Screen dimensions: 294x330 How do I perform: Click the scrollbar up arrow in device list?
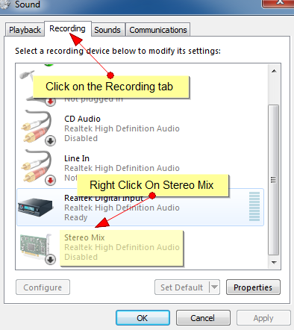[x=274, y=71]
